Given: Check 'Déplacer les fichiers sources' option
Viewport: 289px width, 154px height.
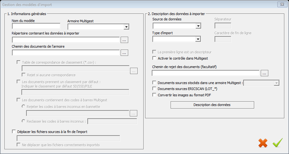Looking at the screenshot, I should click(14, 132).
